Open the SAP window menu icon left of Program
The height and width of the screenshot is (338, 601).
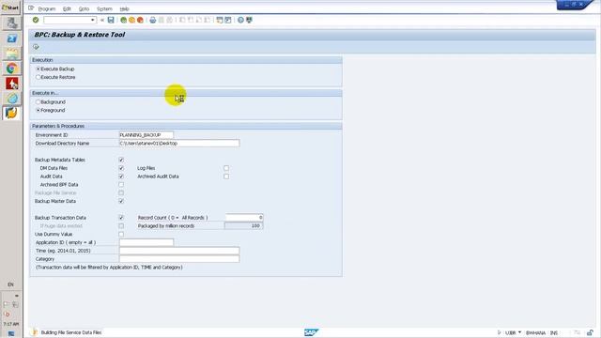31,8
